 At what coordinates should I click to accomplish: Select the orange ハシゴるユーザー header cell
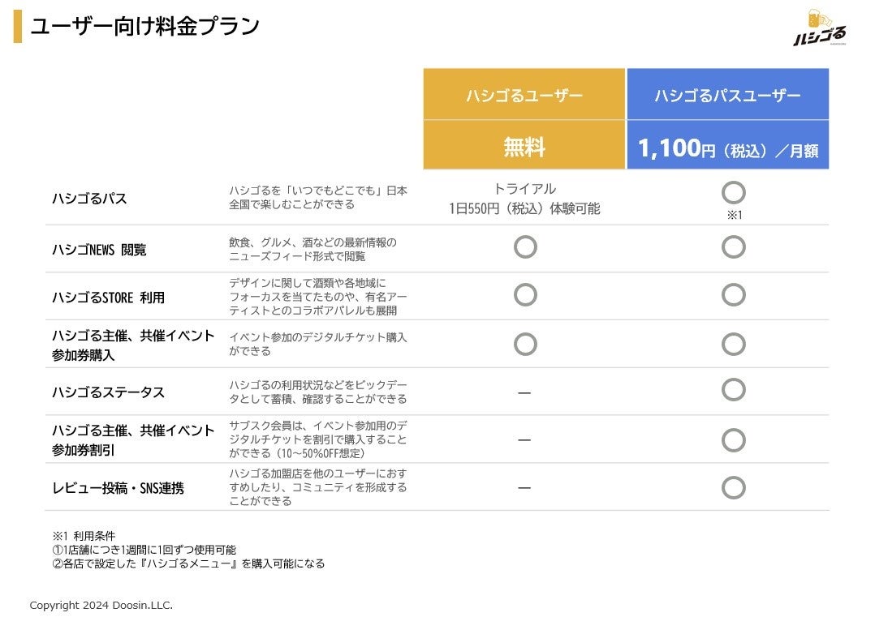[524, 95]
